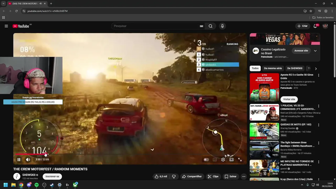Open options for 1 POLICIAL VS 25 video
Screen dimensions: 336x189
[319, 106]
